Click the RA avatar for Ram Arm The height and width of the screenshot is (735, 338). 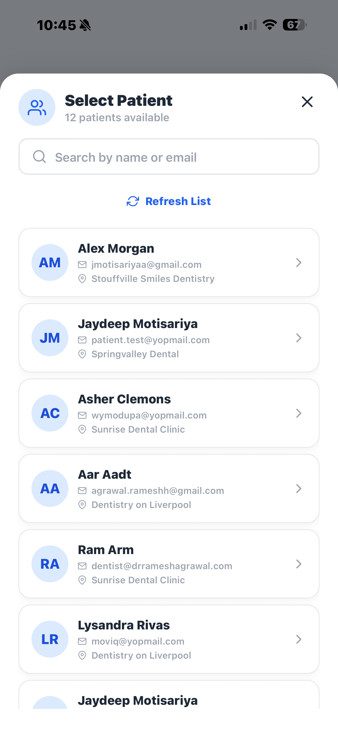coord(50,564)
